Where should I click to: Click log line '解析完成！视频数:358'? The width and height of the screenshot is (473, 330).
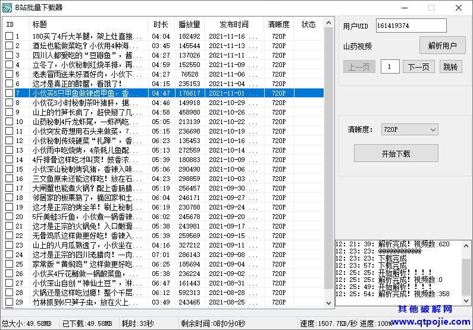click(x=414, y=294)
